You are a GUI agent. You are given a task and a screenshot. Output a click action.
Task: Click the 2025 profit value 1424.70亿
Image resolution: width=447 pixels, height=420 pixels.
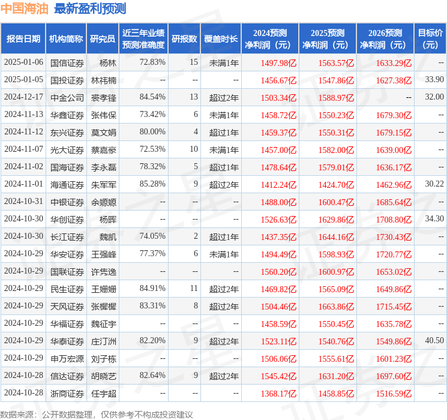337,184
